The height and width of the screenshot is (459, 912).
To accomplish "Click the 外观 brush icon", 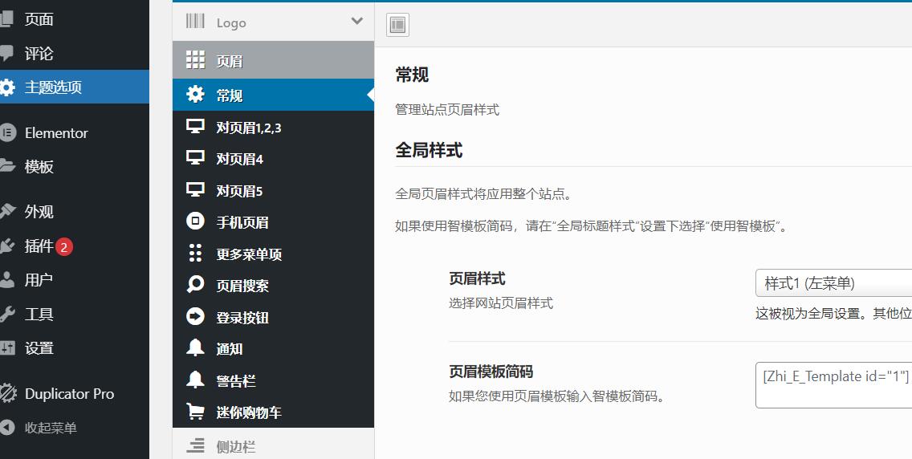I will click(x=7, y=212).
